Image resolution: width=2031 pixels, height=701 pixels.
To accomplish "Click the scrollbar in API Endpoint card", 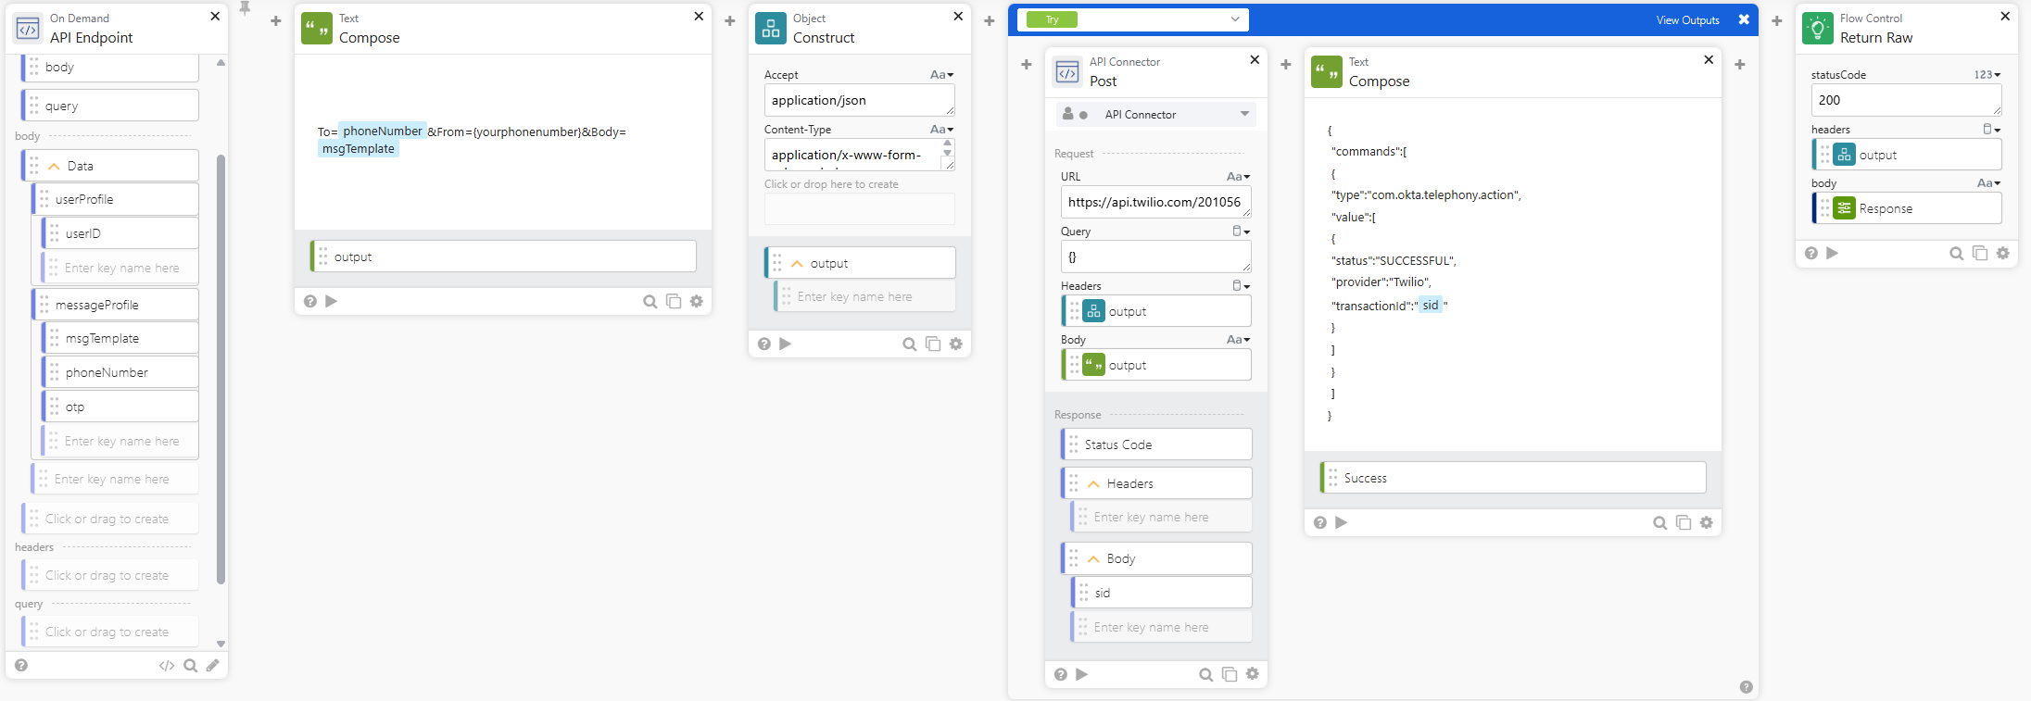I will click(221, 370).
